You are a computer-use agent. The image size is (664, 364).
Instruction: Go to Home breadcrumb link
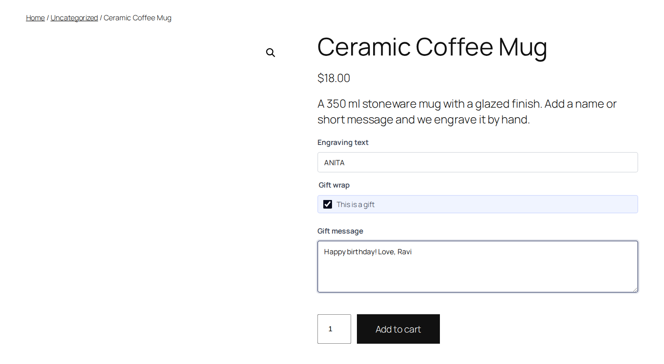[35, 18]
